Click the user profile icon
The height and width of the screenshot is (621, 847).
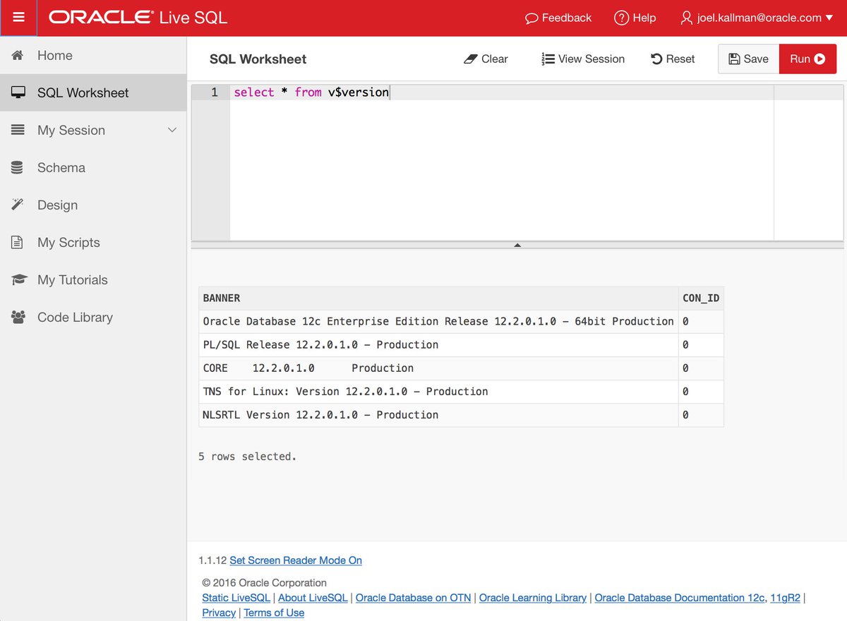(686, 18)
